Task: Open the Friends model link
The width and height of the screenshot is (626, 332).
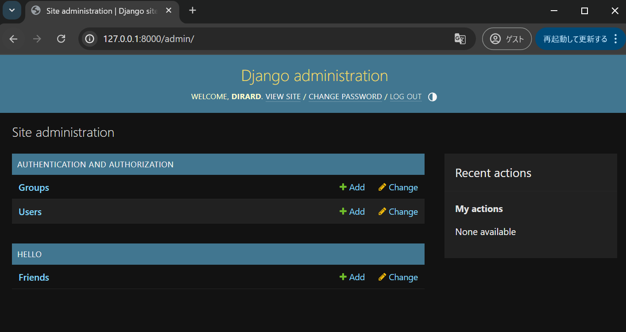Action: point(34,278)
